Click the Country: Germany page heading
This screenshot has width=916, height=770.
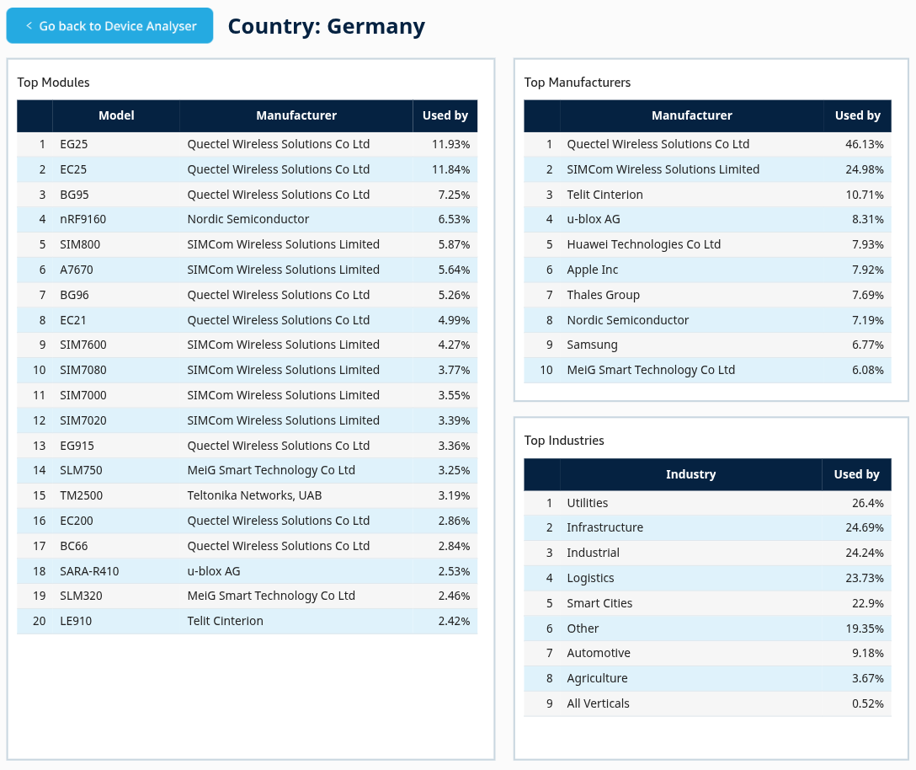tap(327, 26)
